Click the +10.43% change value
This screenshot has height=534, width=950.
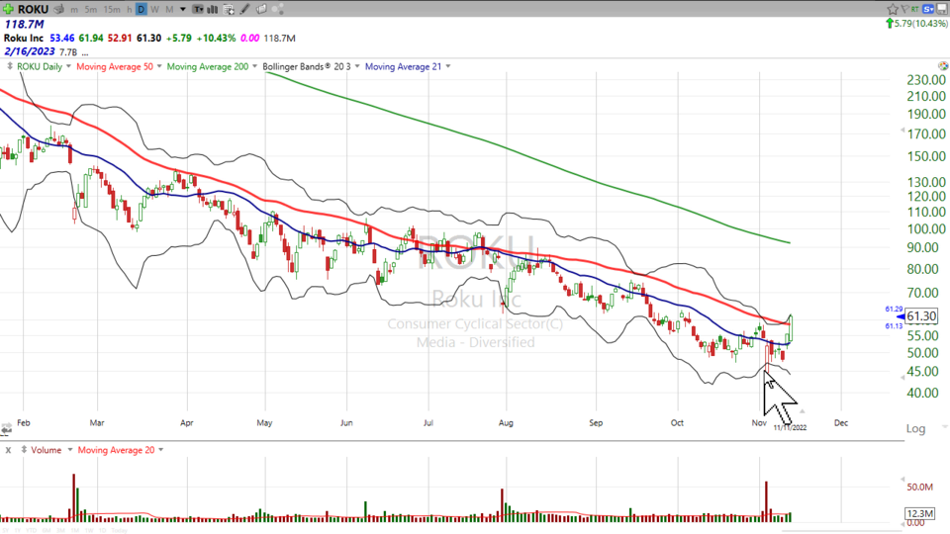(x=217, y=38)
